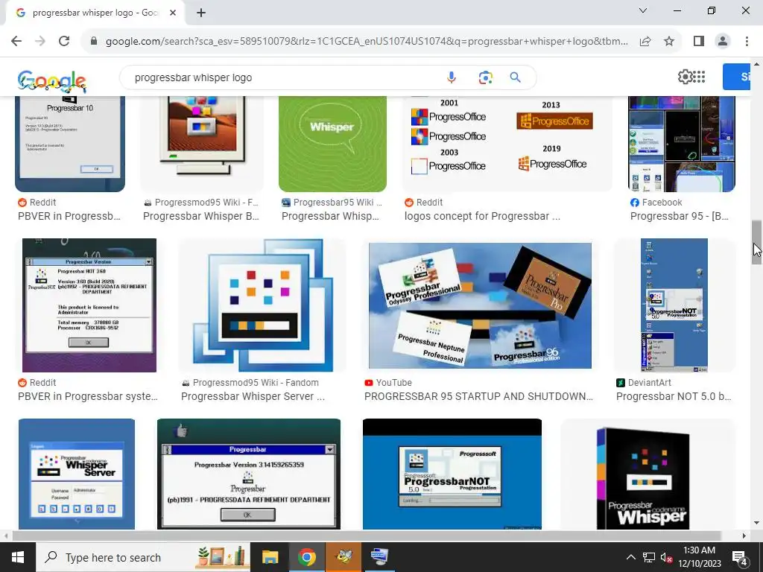Viewport: 763px width, 572px height.
Task: Open the DeviantArt Progressbar NOT 5.0 image
Action: click(674, 305)
